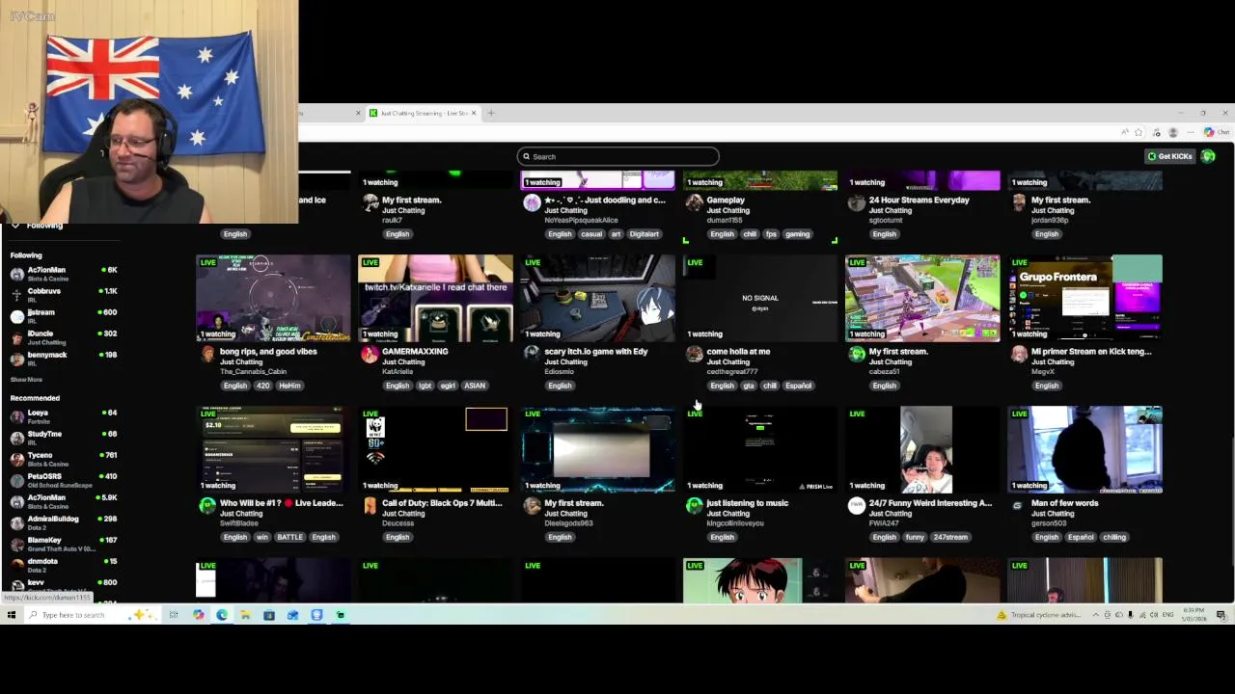Expand Show More followed channels

(x=26, y=380)
